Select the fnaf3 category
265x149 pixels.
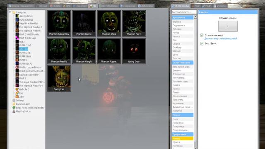click(22, 42)
